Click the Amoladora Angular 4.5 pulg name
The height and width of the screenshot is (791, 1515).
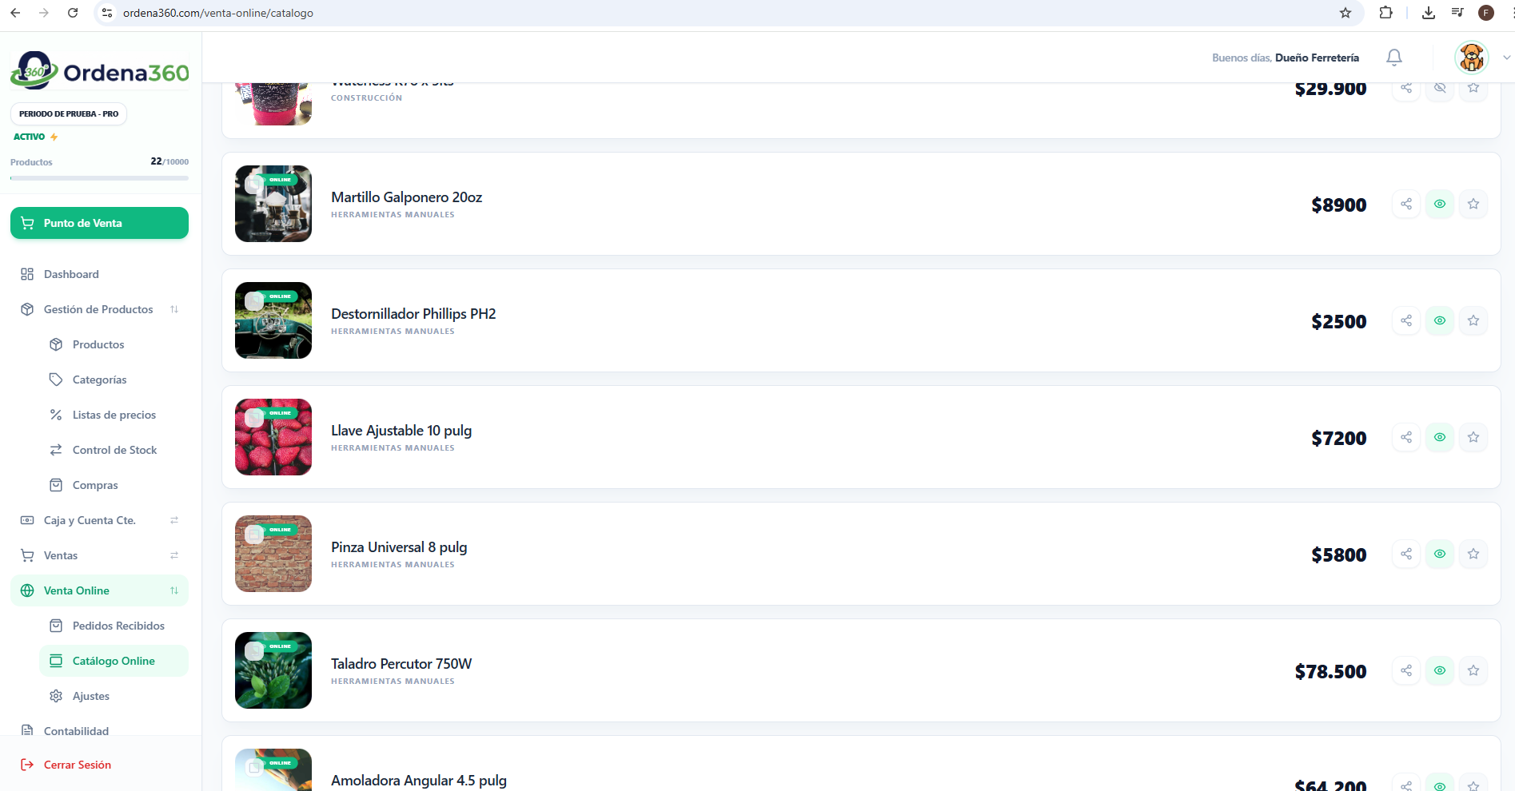click(x=419, y=781)
